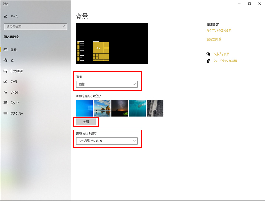Choose the green aurora night-sky wallpaper thumbnail
Screen dimensions: 265x201
(120, 108)
